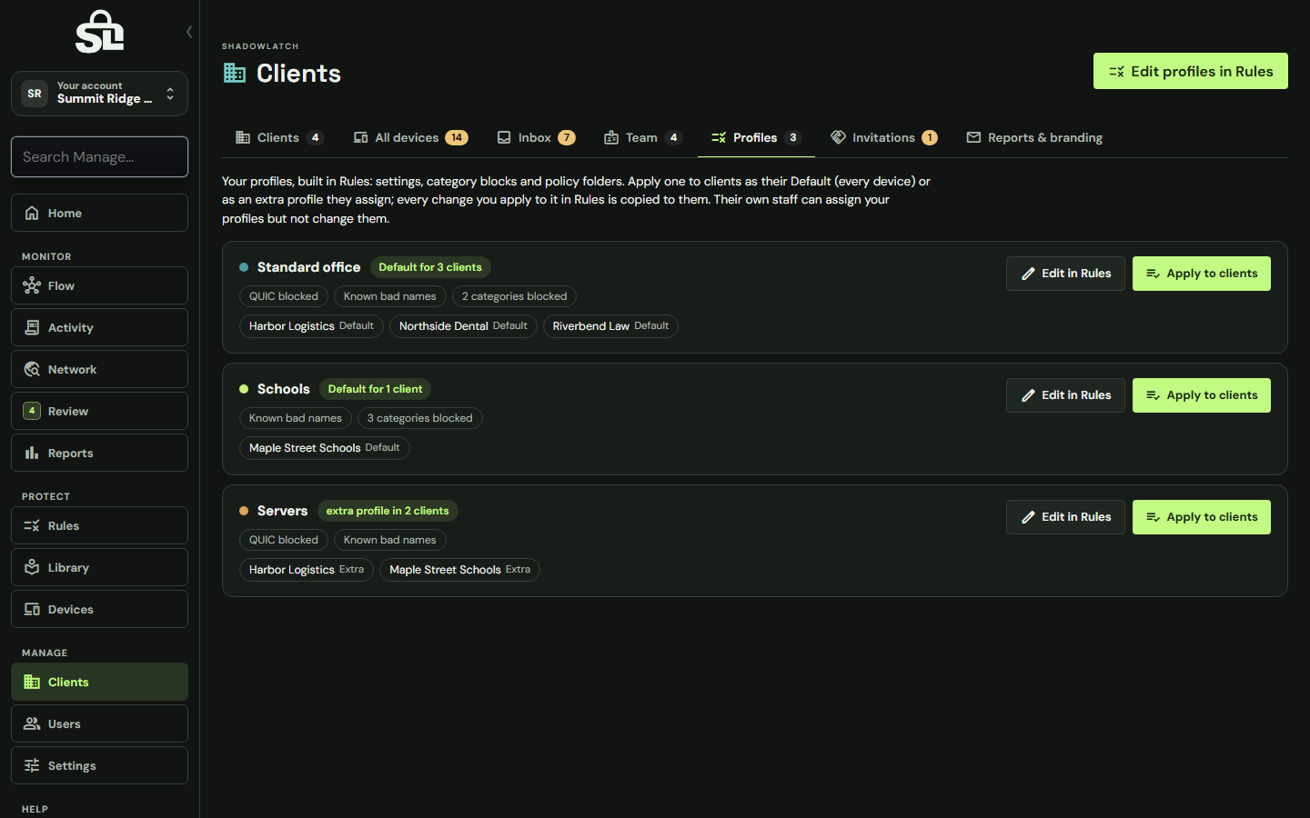The height and width of the screenshot is (818, 1310).
Task: Apply the Servers profile to clients
Action: (1201, 517)
